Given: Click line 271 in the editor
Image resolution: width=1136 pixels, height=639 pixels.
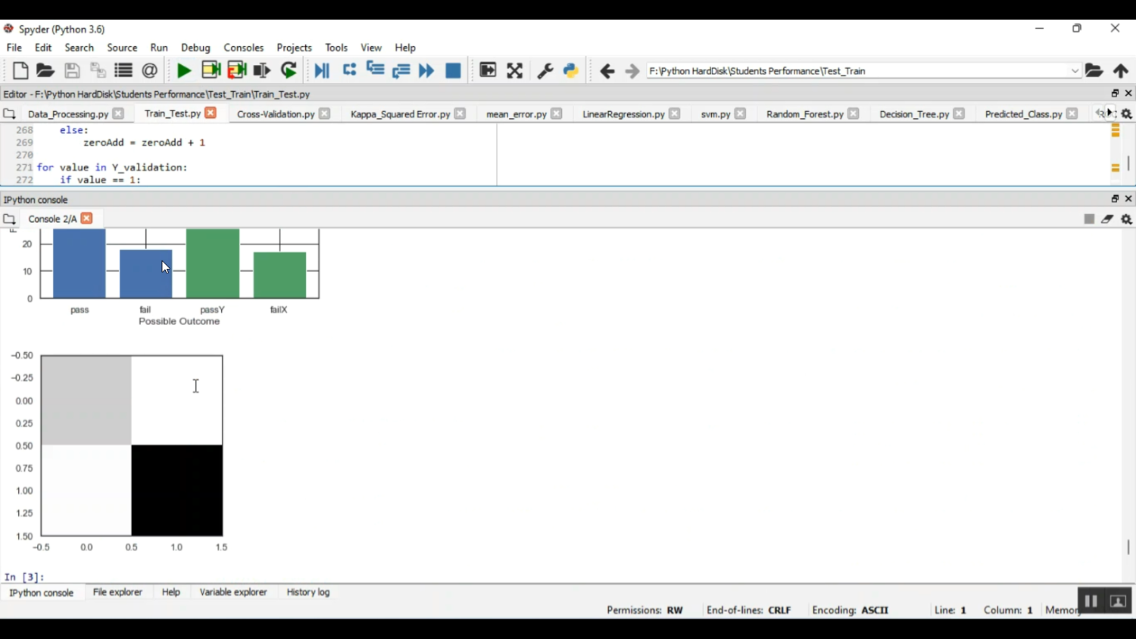Looking at the screenshot, I should 121,167.
